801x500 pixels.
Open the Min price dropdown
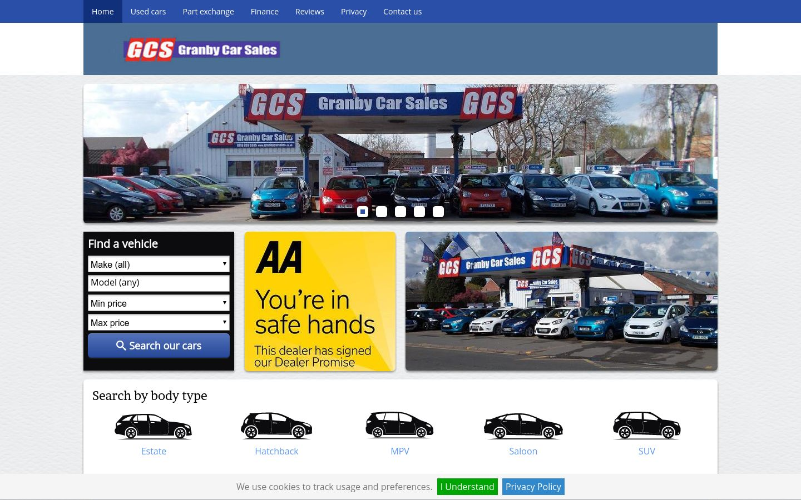pos(159,303)
